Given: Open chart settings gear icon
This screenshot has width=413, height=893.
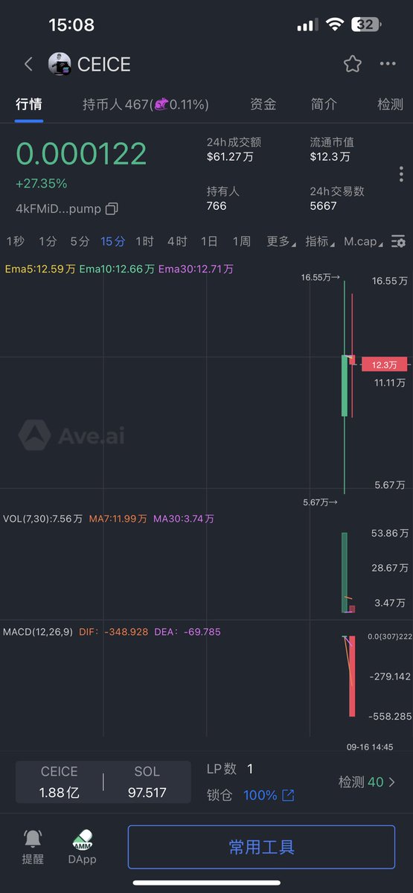Looking at the screenshot, I should point(398,242).
